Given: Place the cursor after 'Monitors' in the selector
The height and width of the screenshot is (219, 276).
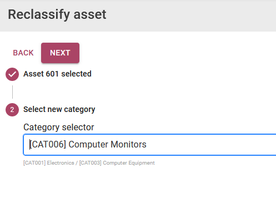Looking at the screenshot, I should (x=147, y=144).
